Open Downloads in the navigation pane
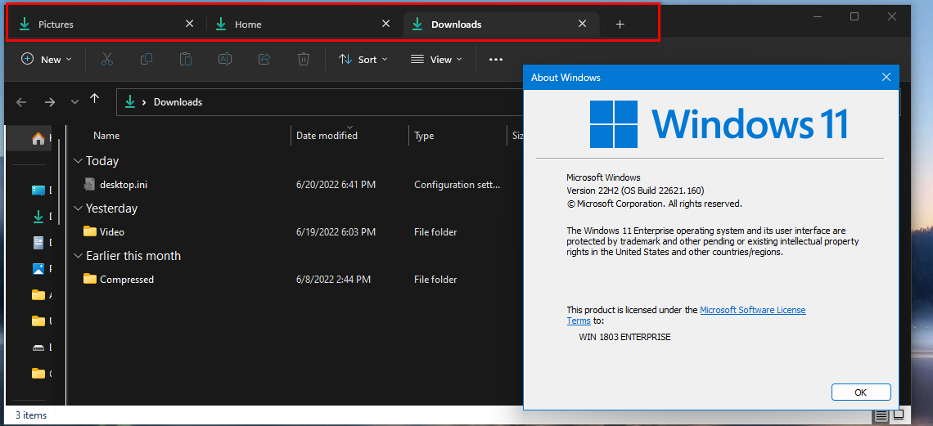The image size is (933, 426). (38, 217)
